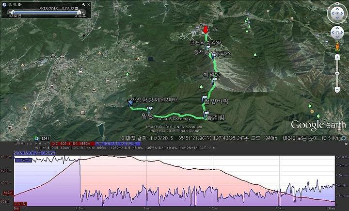349x211 pixels.
Task: Zoom out the time slider range
Action: [10, 4]
